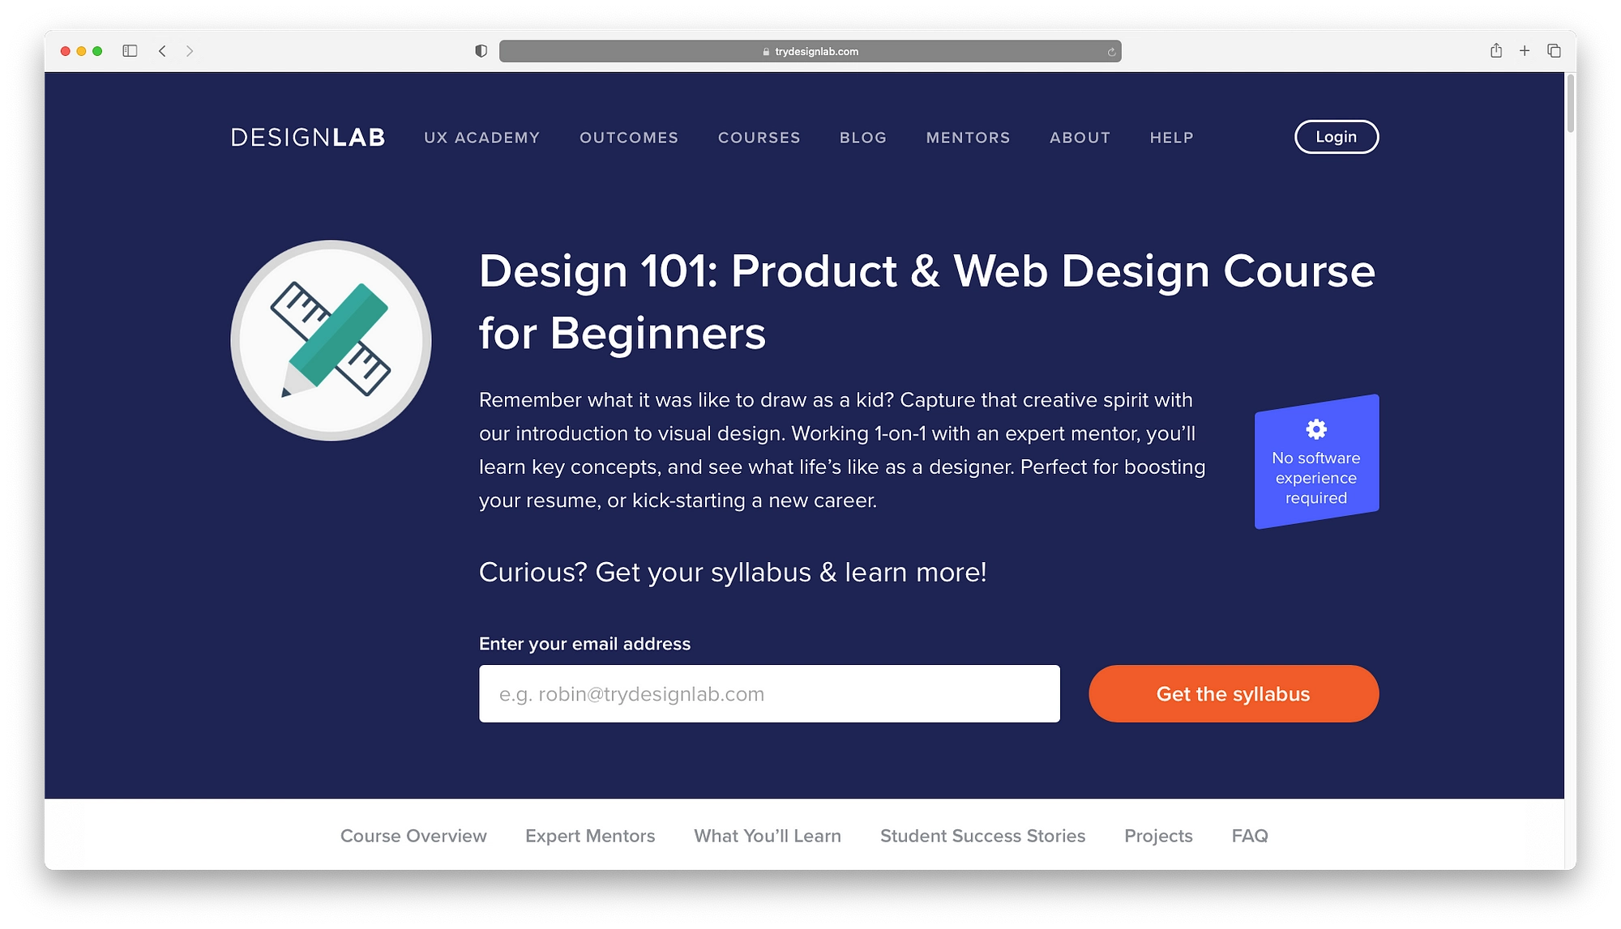
Task: Click the Blog navigation link
Action: coord(863,137)
